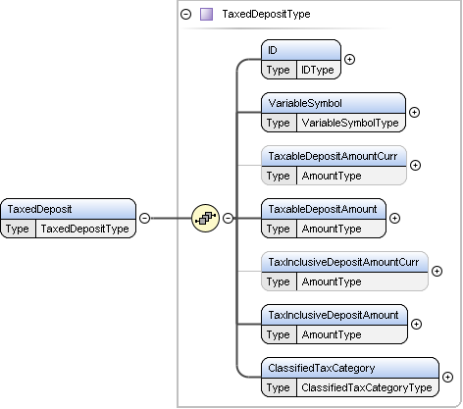Click AmountType under TaxInclusiveDepositAmountCurr
This screenshot has height=409, width=463.
[x=332, y=281]
